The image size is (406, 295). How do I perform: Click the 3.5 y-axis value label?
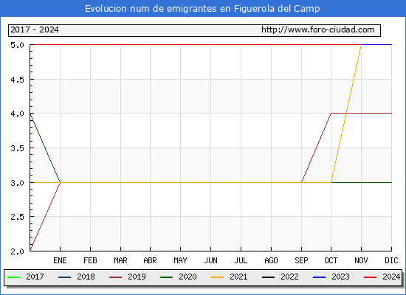tap(17, 148)
